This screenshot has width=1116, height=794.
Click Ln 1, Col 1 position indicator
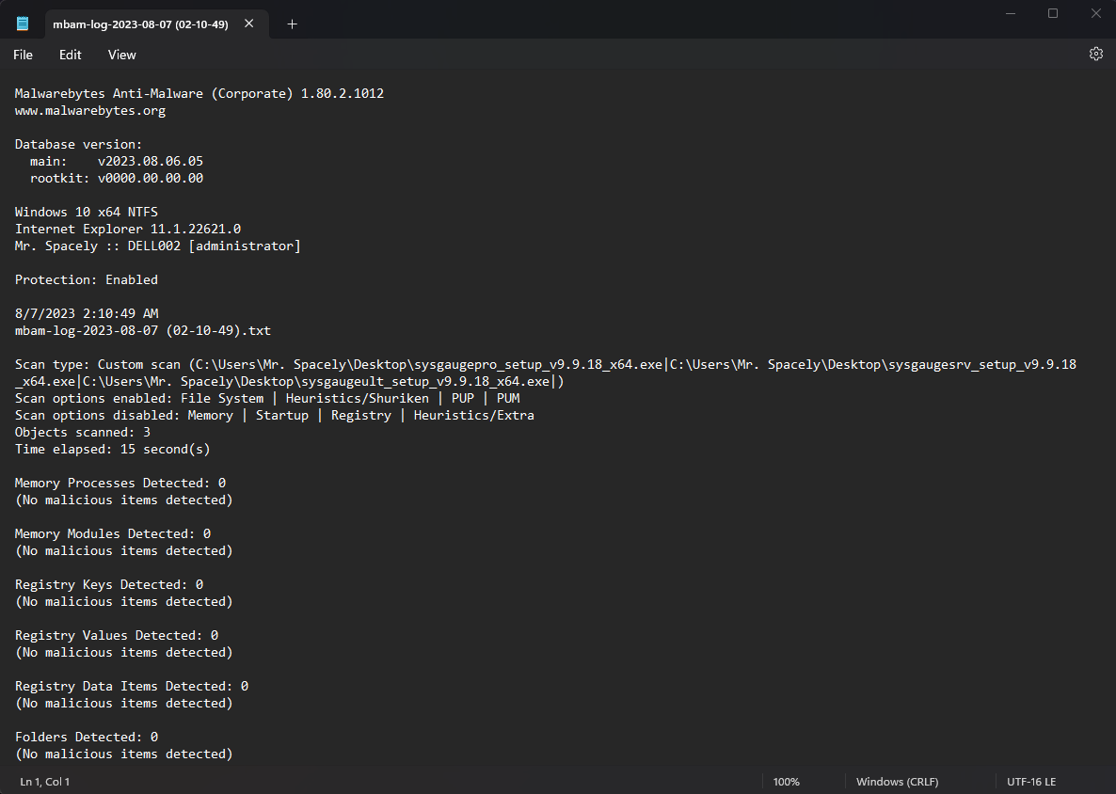coord(45,781)
